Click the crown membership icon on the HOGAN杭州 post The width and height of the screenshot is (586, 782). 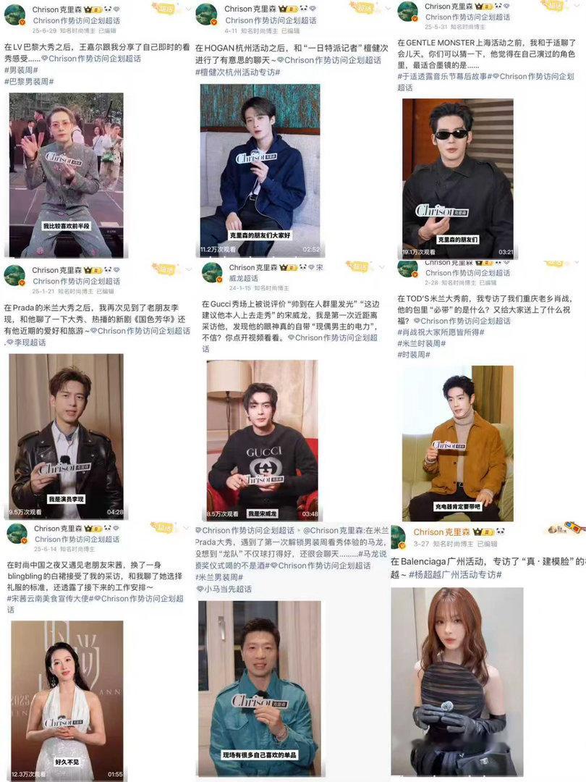pos(283,9)
